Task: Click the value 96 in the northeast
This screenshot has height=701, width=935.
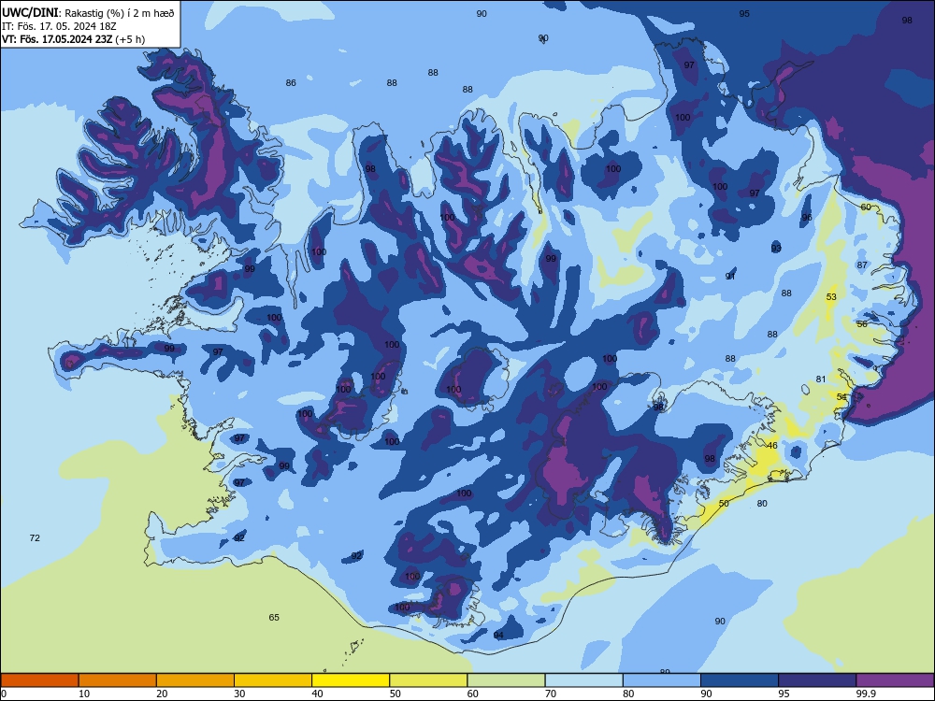Action: [807, 218]
